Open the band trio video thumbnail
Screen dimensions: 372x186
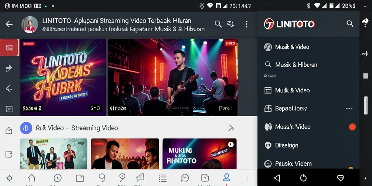pos(54,154)
